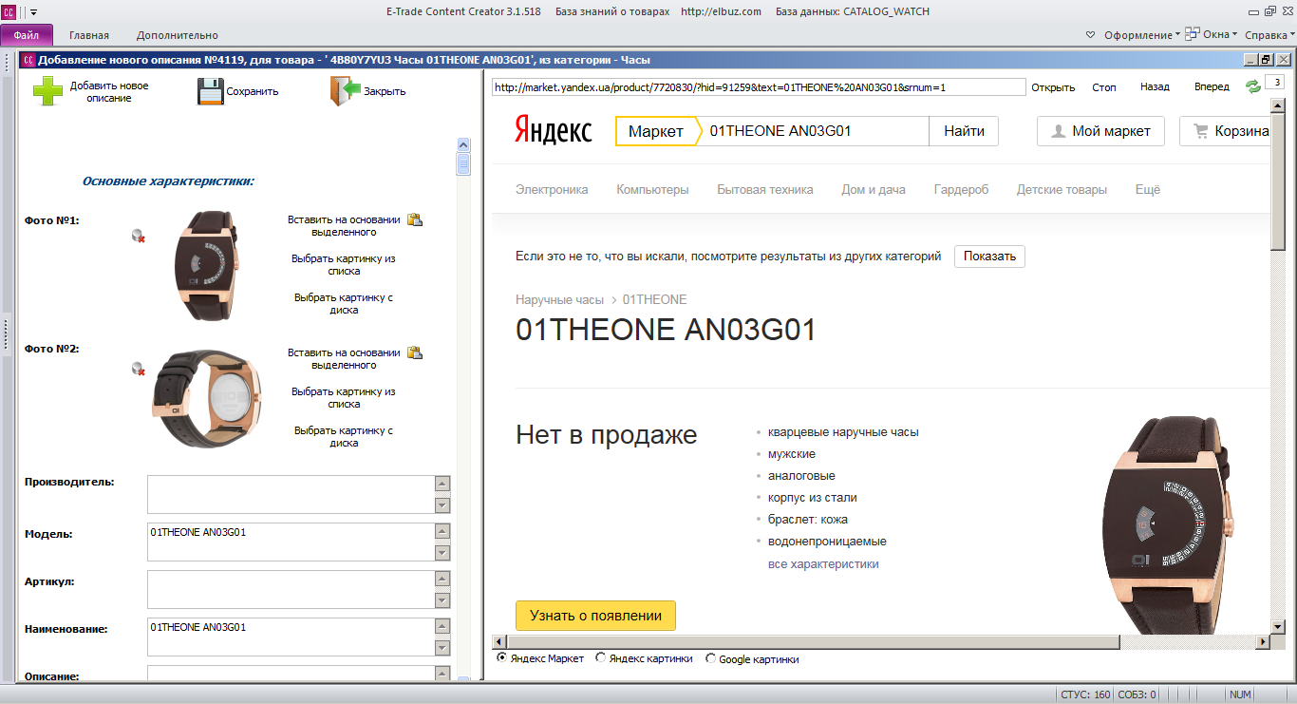This screenshot has width=1297, height=704.
Task: Open the Оформление dropdown menu
Action: pos(1142,35)
